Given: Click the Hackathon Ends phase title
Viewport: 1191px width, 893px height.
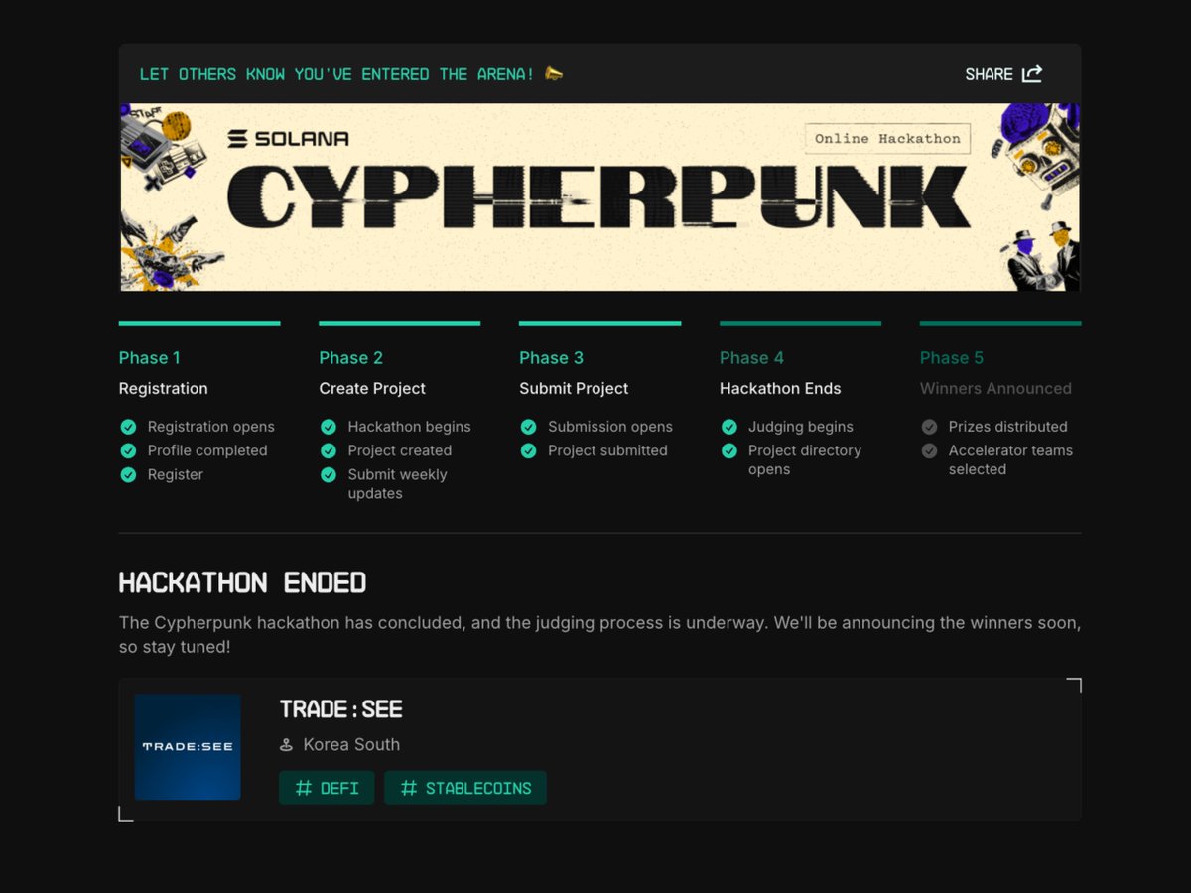Looking at the screenshot, I should coord(780,389).
